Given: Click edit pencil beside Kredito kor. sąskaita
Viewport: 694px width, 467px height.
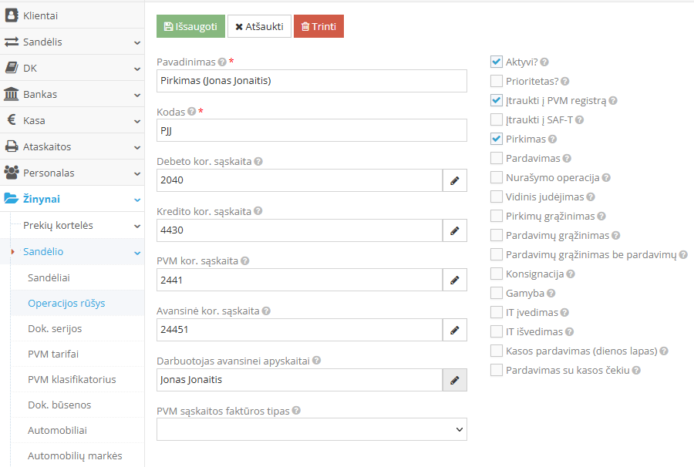Looking at the screenshot, I should tap(454, 230).
